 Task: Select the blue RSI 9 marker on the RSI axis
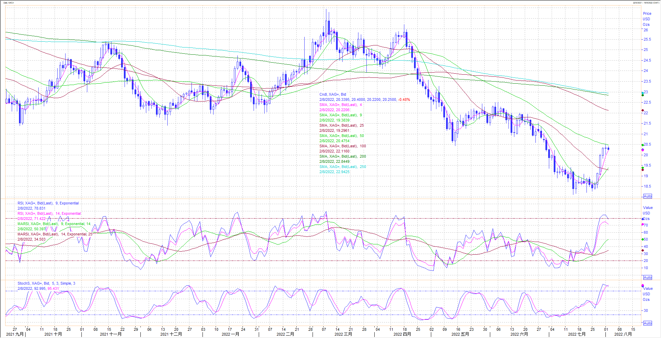[x=642, y=219]
